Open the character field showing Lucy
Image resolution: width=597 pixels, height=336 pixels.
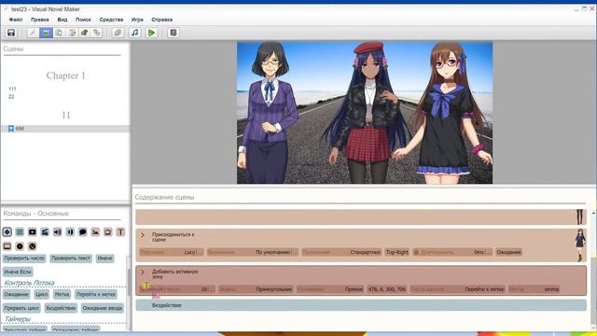[x=172, y=252]
